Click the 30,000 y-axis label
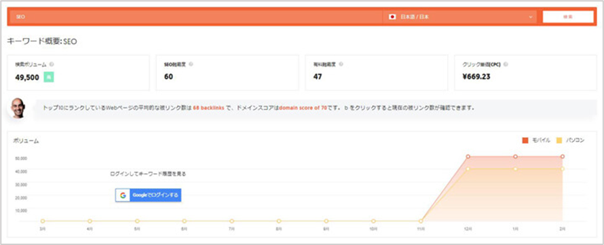This screenshot has height=245, width=604. (21, 185)
